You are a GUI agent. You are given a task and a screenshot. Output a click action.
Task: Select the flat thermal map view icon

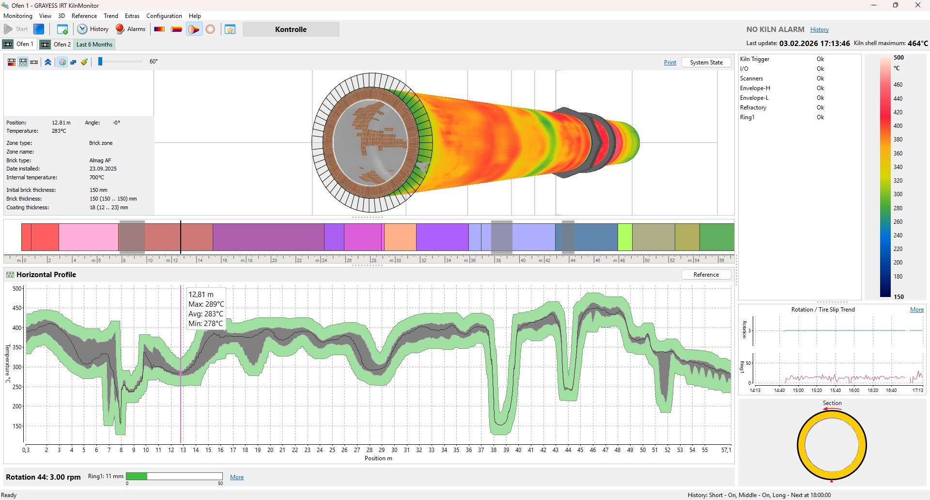click(x=159, y=29)
